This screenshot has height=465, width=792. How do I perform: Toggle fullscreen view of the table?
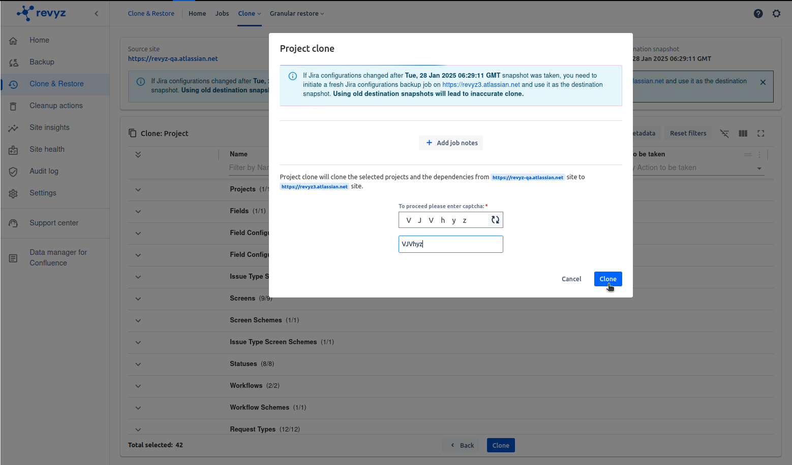pos(761,134)
